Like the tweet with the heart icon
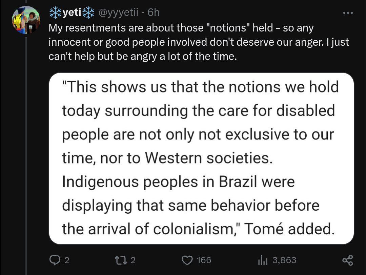Image resolution: width=366 pixels, height=275 pixels. pyautogui.click(x=187, y=260)
